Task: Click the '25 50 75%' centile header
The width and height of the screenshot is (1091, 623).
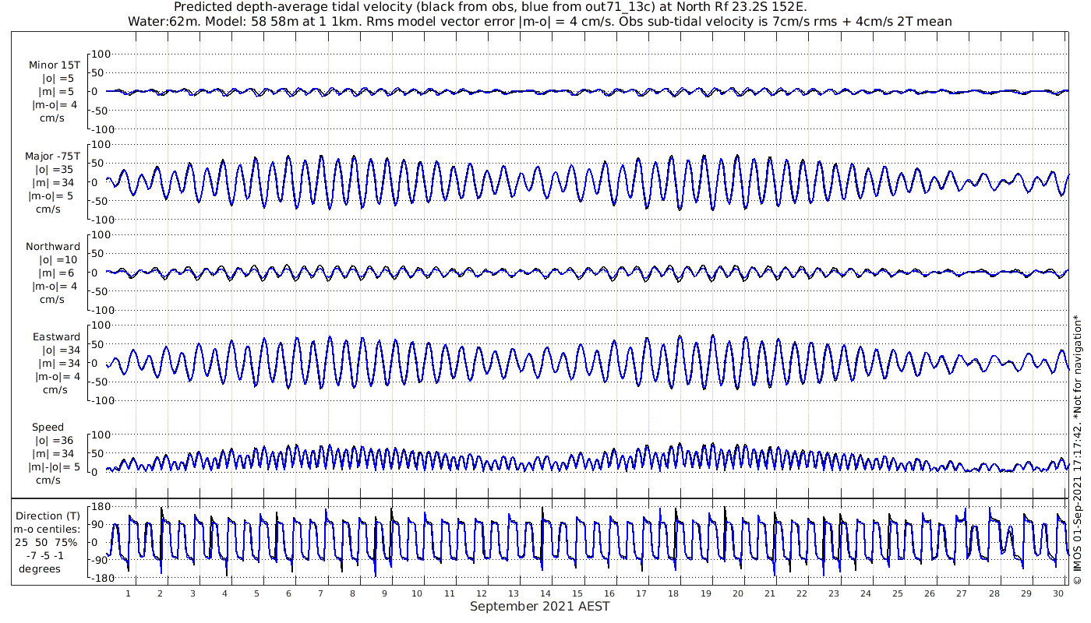Action: click(x=46, y=542)
